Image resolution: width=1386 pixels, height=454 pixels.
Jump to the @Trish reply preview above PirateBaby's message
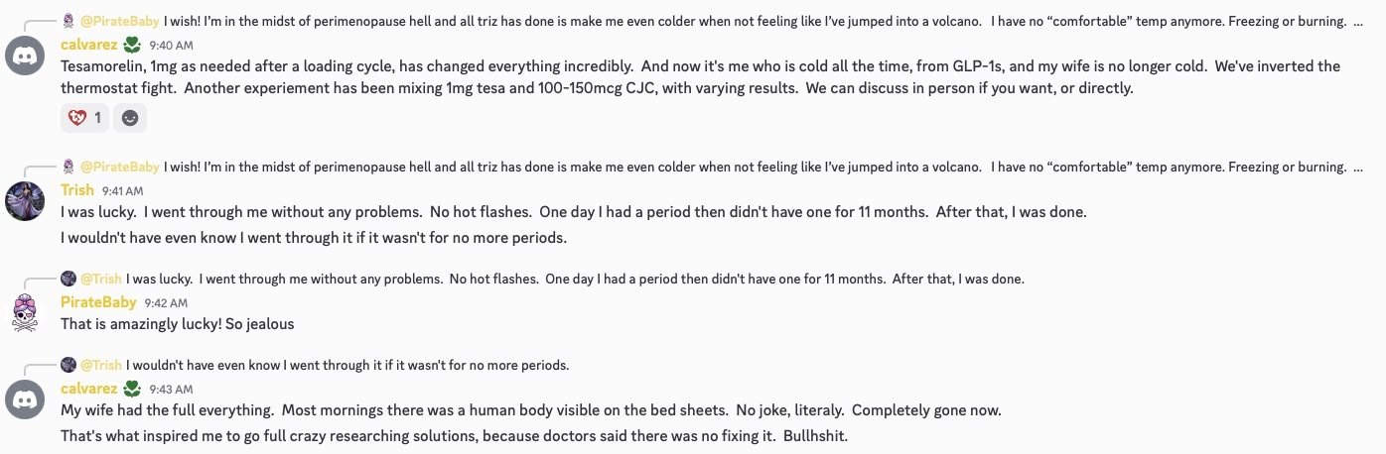pos(542,279)
